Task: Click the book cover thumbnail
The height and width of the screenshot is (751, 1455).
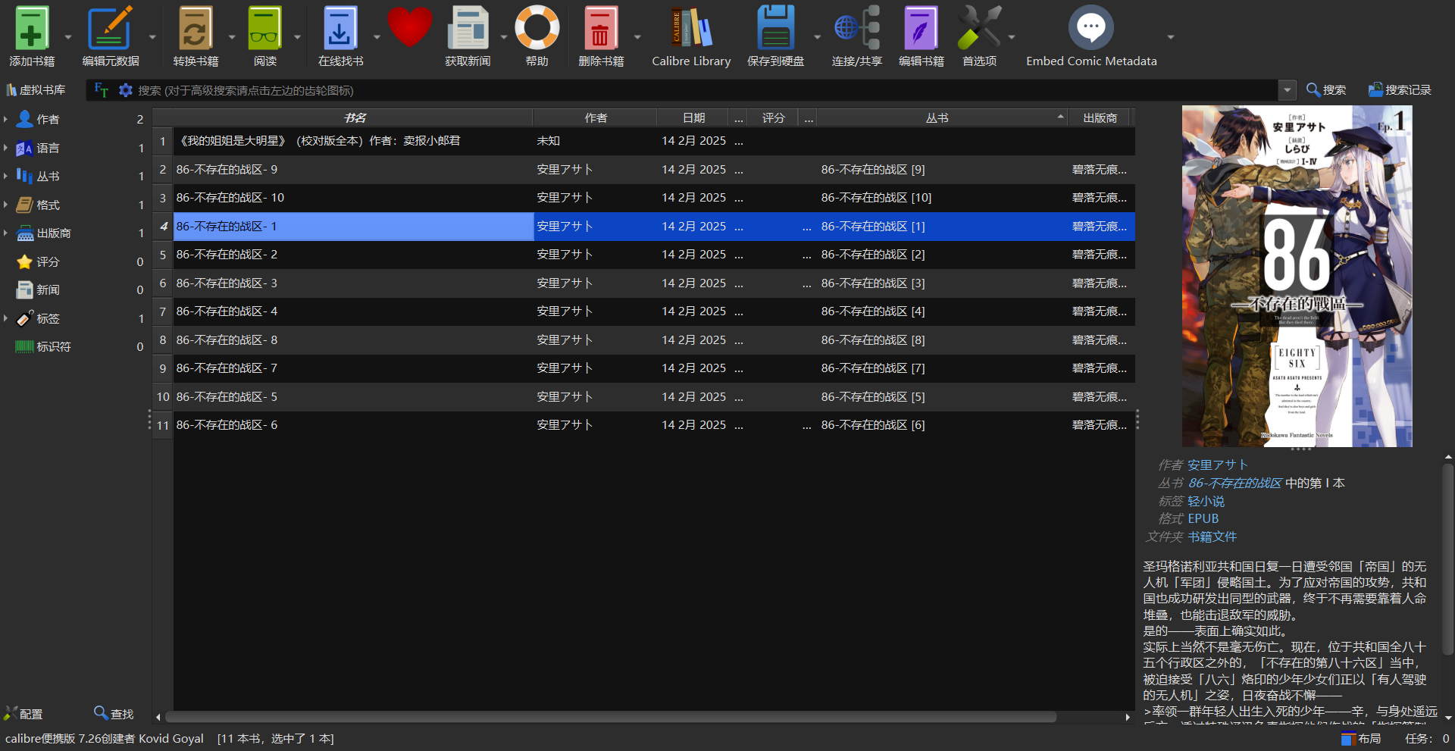Action: tap(1297, 276)
